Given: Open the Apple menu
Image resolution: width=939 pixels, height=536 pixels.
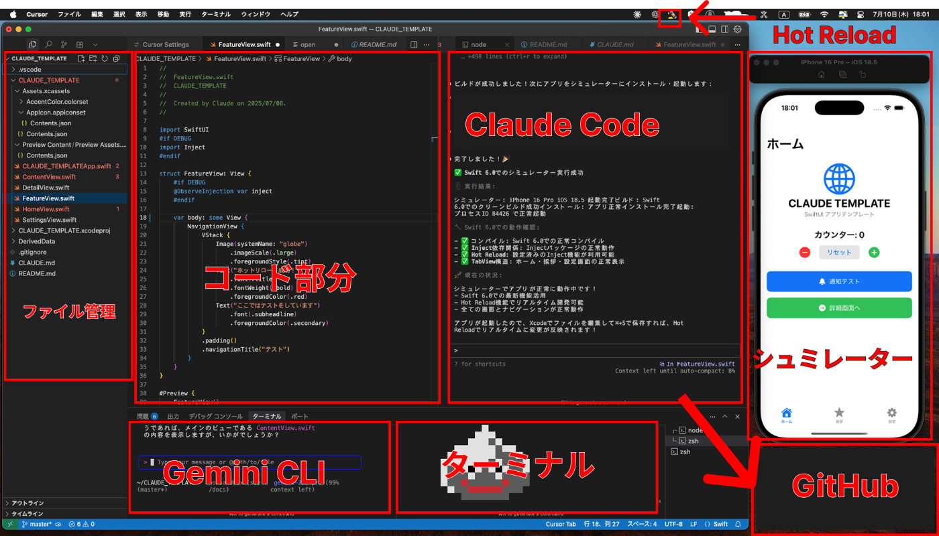Looking at the screenshot, I should tap(13, 14).
